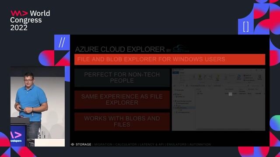
Task: Click the SAME EXPERIENCE AS FILE EXPLORER box
Action: 122,99
